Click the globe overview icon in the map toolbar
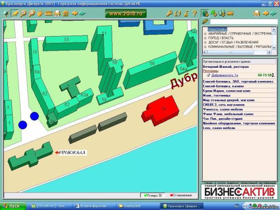 tap(6, 14)
